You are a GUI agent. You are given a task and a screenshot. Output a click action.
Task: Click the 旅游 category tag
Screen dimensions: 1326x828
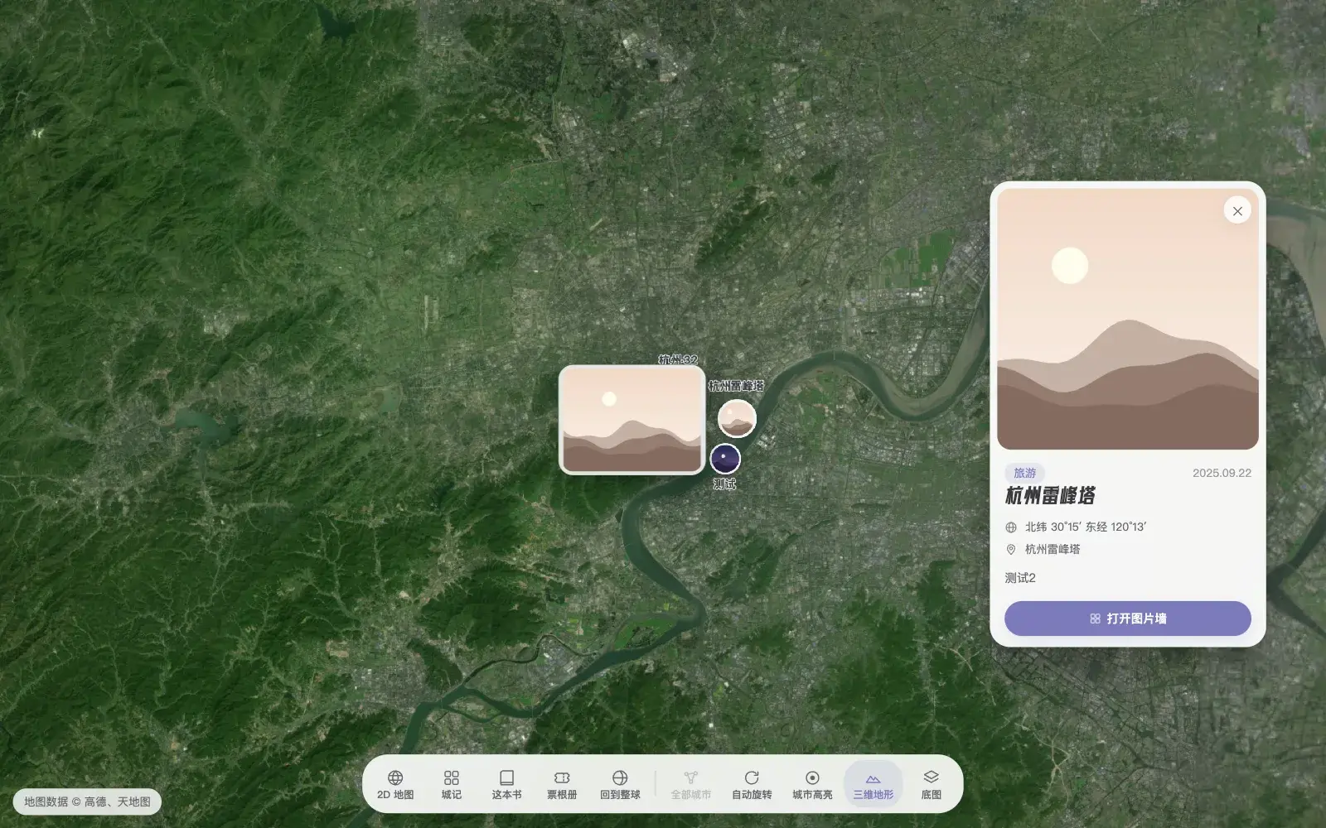1025,473
